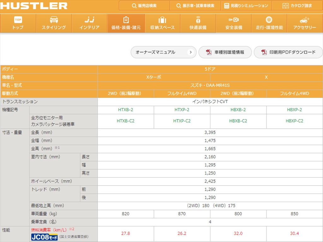Select the car icon for スタイリング
Screen dimensions: 323x242
pyautogui.click(x=54, y=20)
